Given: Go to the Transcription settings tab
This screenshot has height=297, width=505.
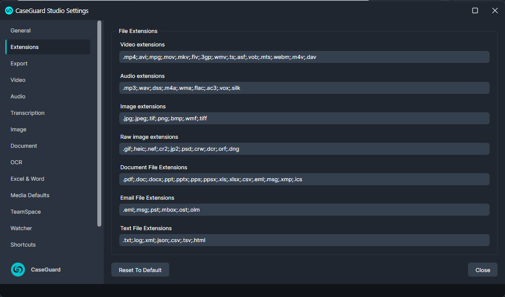Looking at the screenshot, I should pyautogui.click(x=27, y=113).
